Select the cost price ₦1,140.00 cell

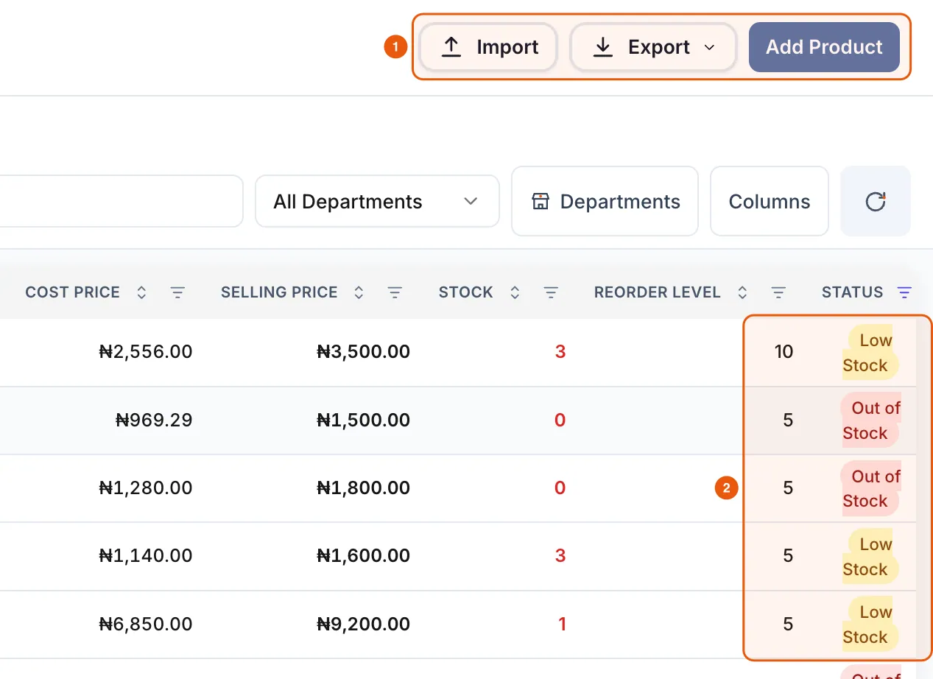(146, 556)
